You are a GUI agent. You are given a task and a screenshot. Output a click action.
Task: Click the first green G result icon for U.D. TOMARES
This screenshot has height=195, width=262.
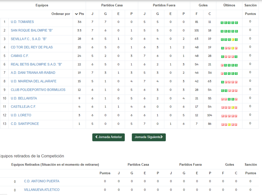222,23
